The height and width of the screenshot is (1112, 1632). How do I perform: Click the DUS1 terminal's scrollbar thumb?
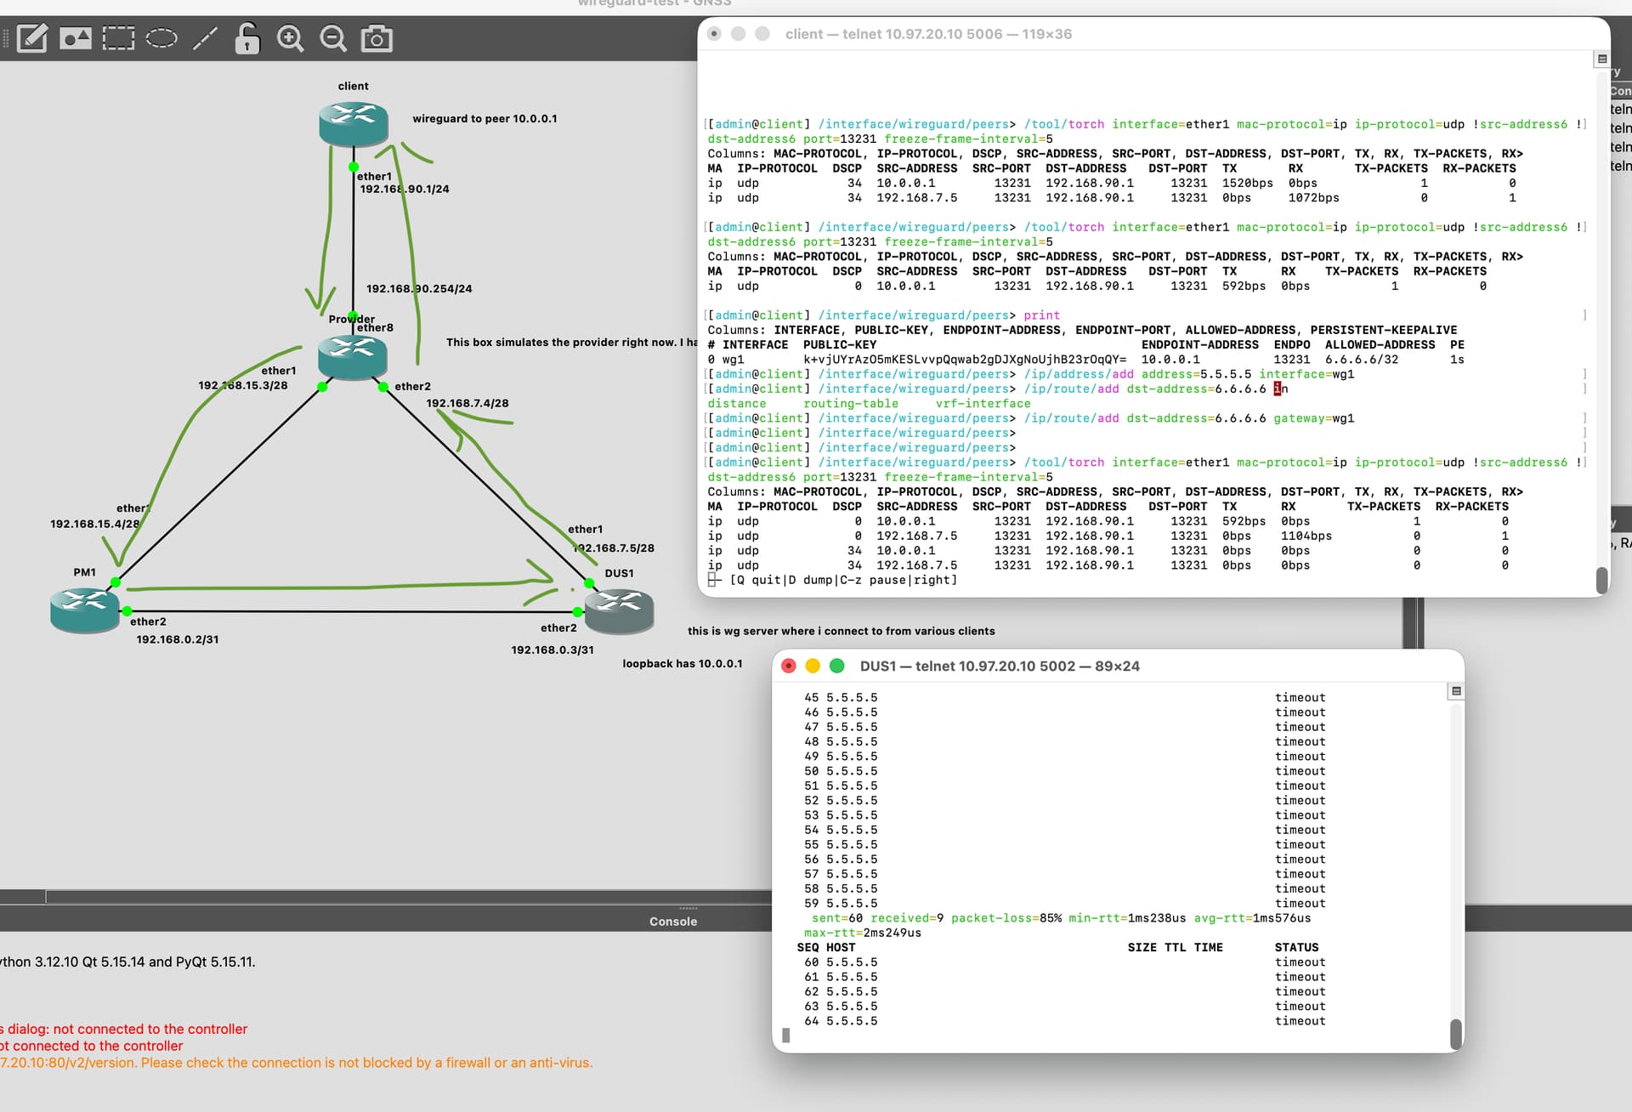(1455, 1033)
